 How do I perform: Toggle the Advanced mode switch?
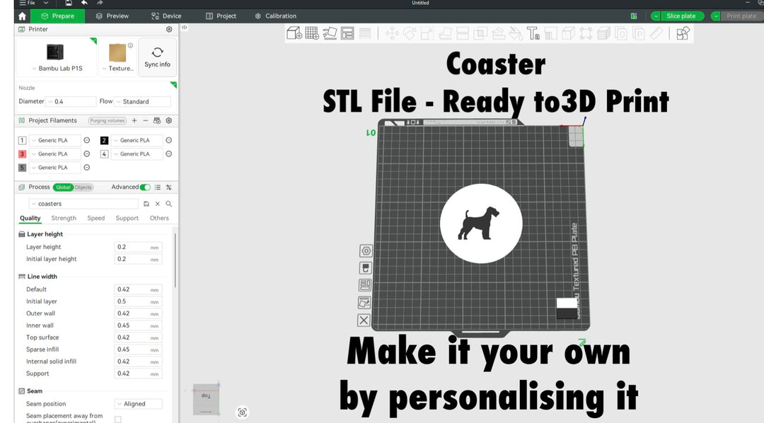coord(145,187)
